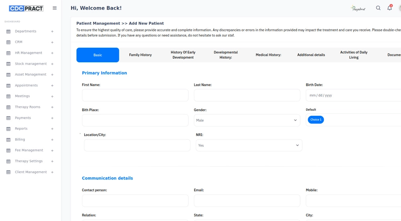Expand the HR Management plus sign
The height and width of the screenshot is (221, 401).
click(x=52, y=53)
